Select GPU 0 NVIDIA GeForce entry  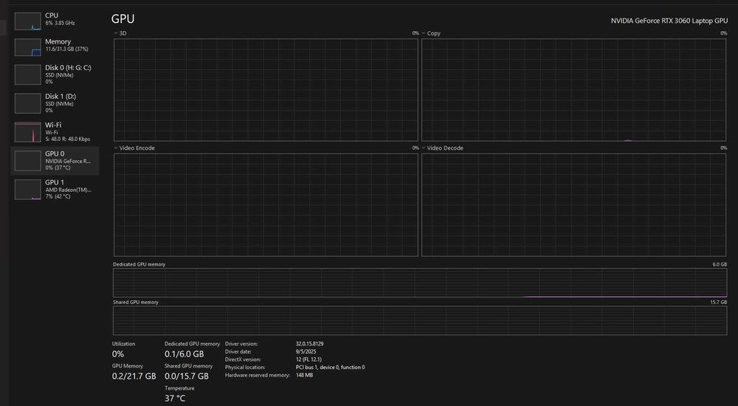click(55, 161)
